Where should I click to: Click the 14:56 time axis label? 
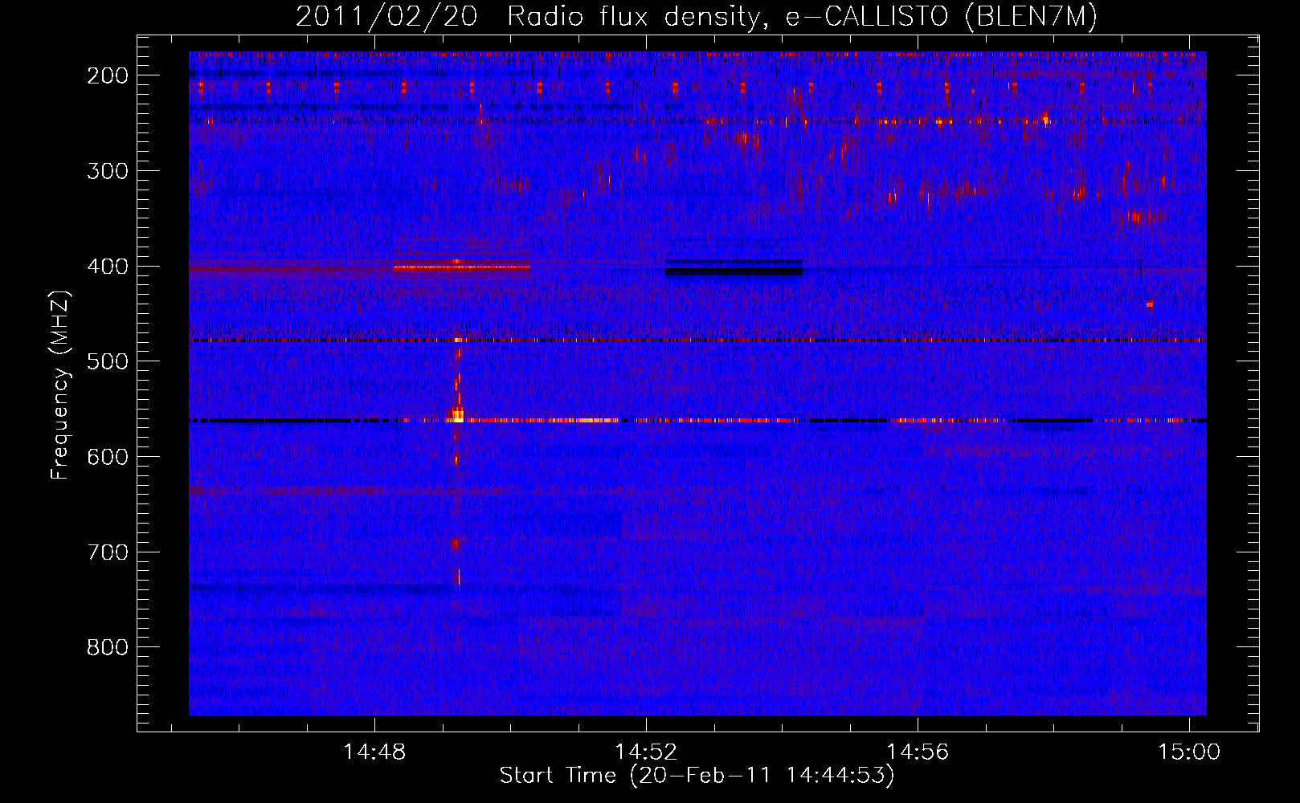click(x=918, y=752)
